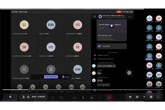
Task: Select the VM Vinoth Kumar tile
Action: (x=78, y=69)
